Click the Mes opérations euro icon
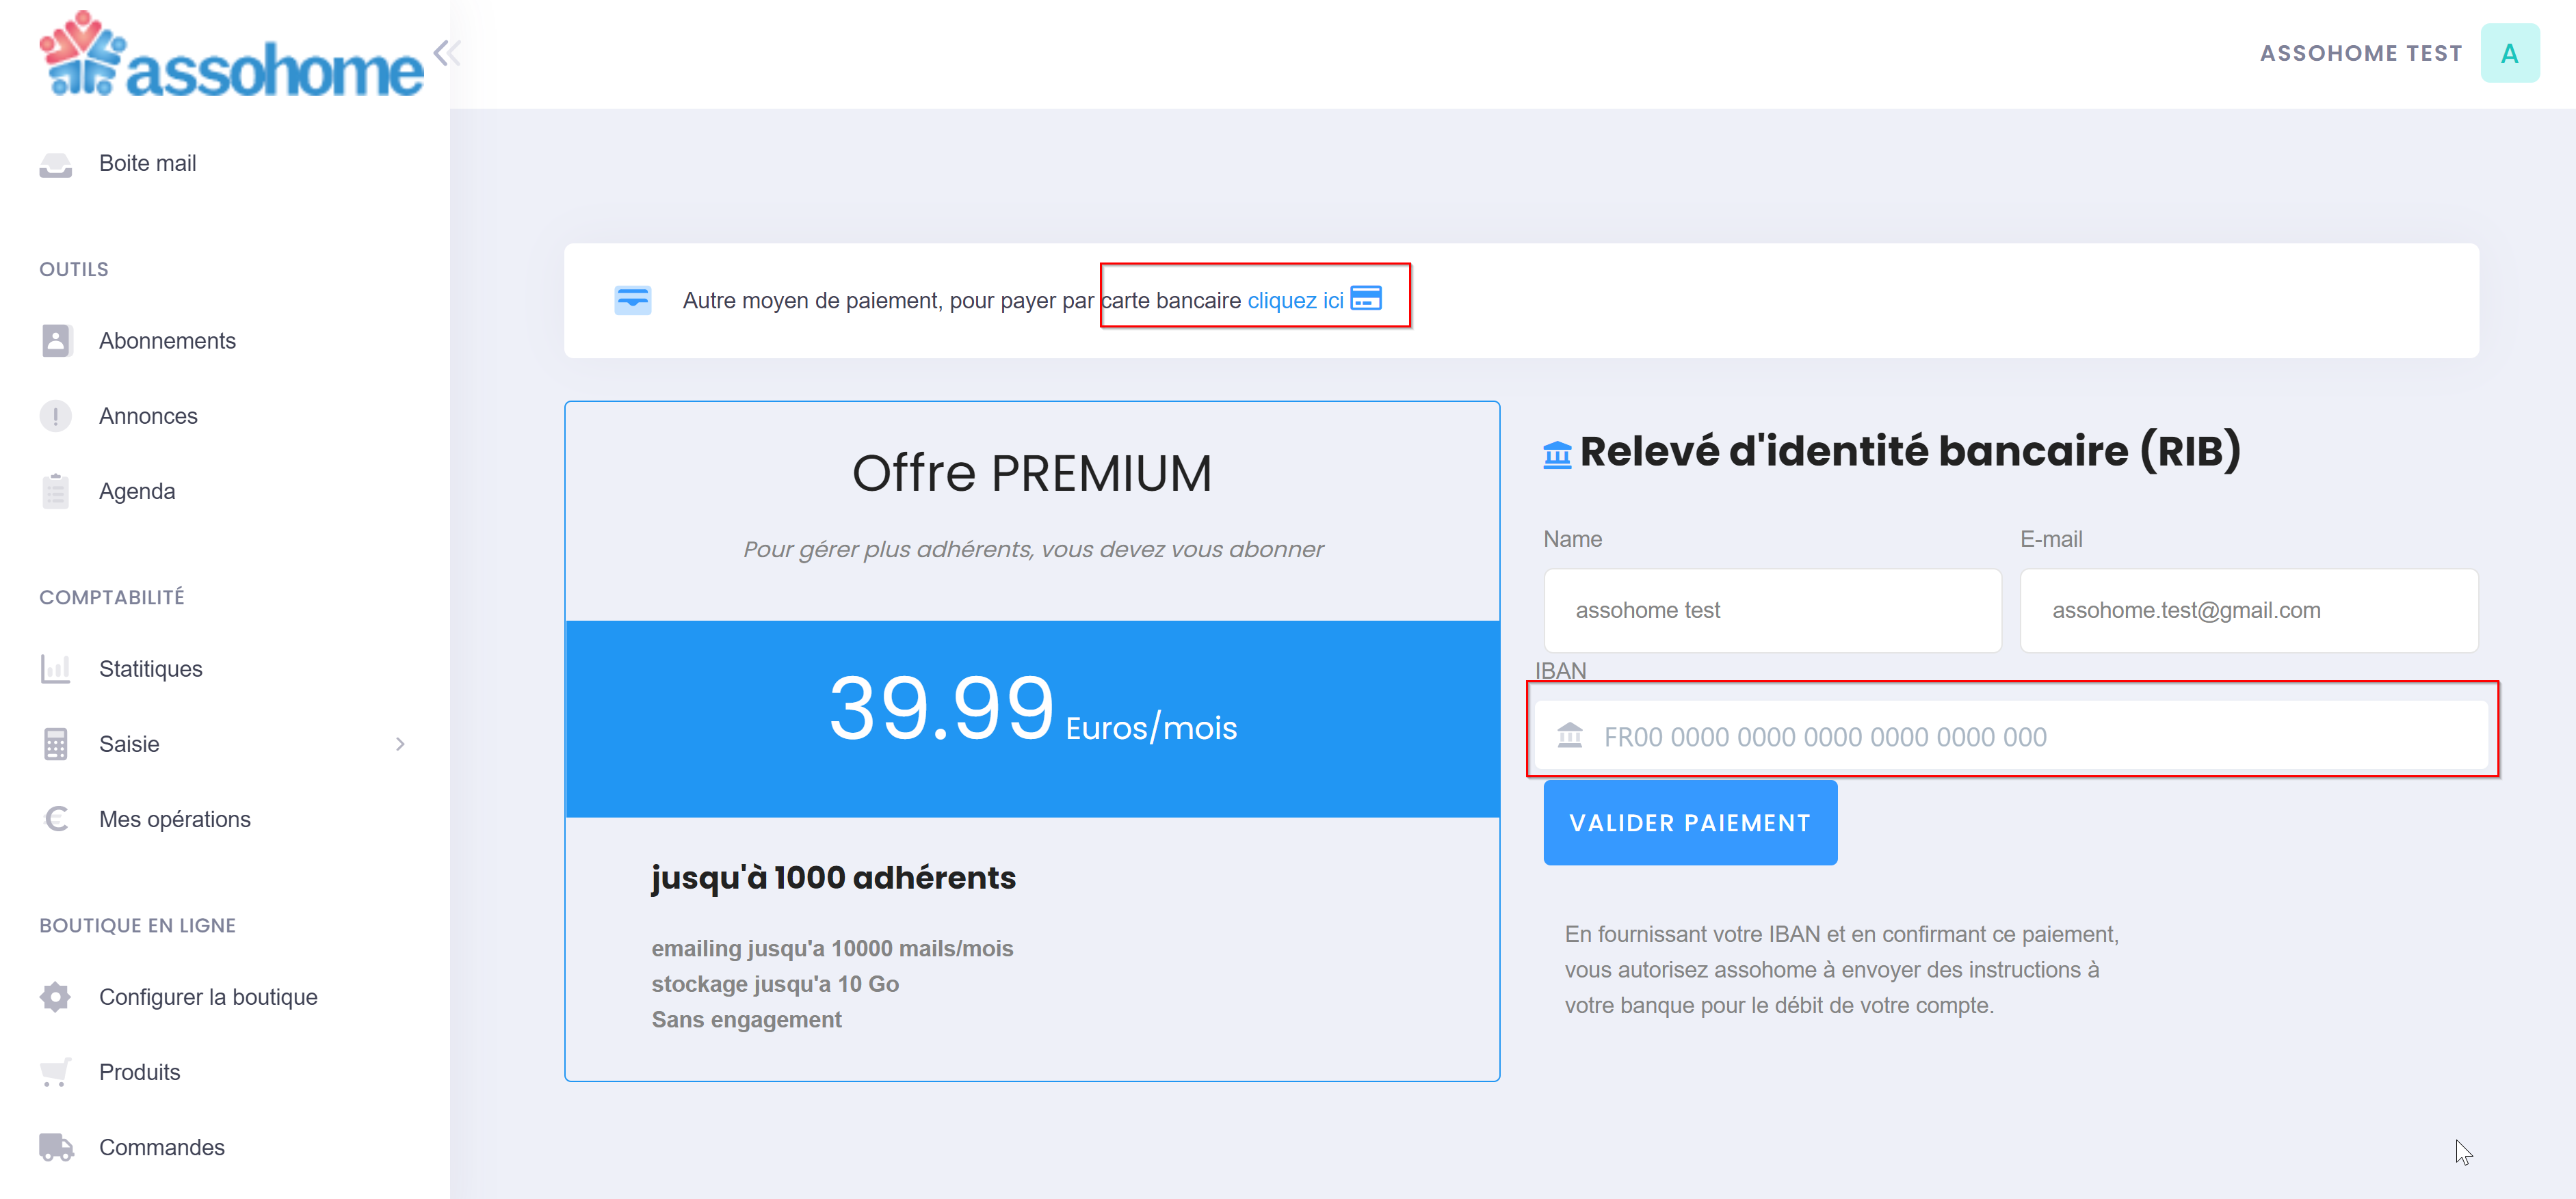The width and height of the screenshot is (2576, 1199). 56,820
